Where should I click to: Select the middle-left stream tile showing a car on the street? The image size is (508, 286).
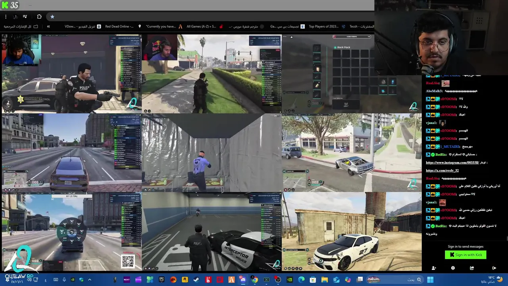(x=71, y=153)
